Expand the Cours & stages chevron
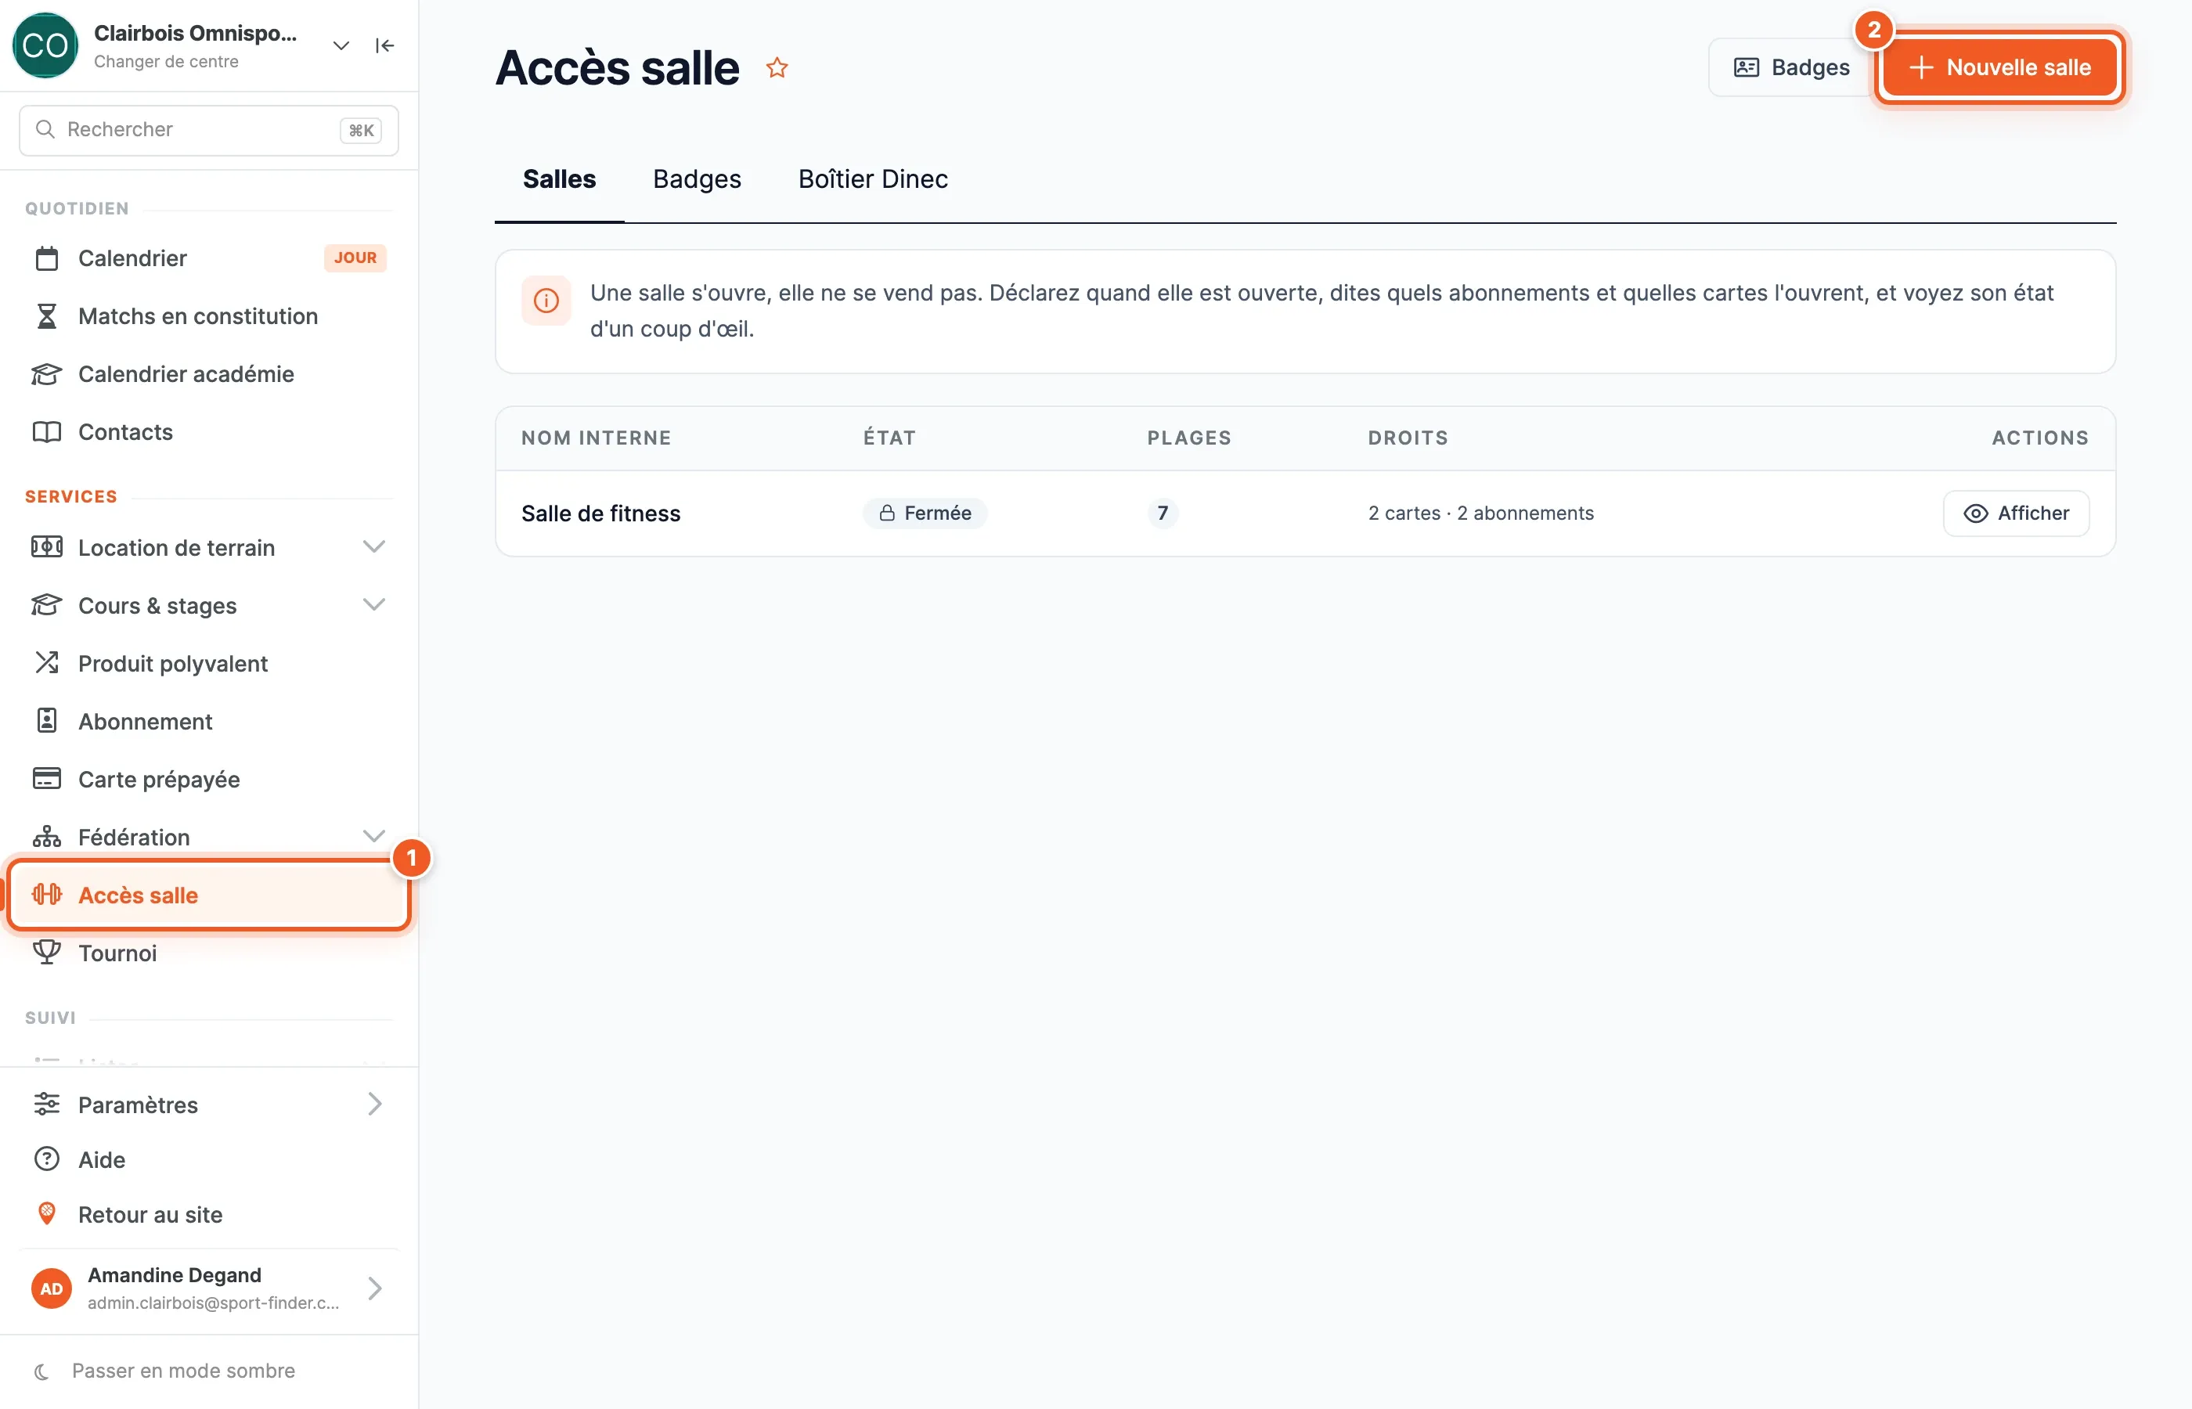Image resolution: width=2192 pixels, height=1409 pixels. (374, 605)
